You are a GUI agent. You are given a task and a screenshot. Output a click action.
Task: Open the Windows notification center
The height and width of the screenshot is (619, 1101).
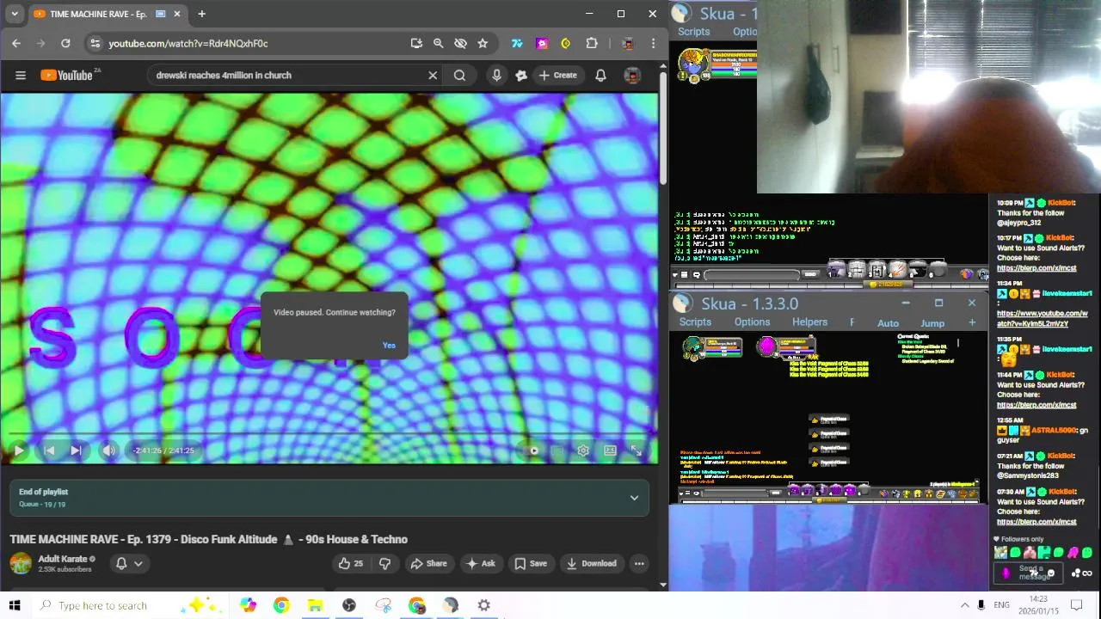click(1077, 605)
